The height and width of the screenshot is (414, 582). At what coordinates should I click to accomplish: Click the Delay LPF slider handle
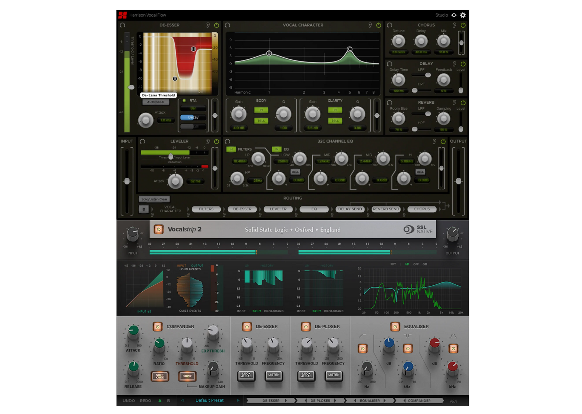428,75
